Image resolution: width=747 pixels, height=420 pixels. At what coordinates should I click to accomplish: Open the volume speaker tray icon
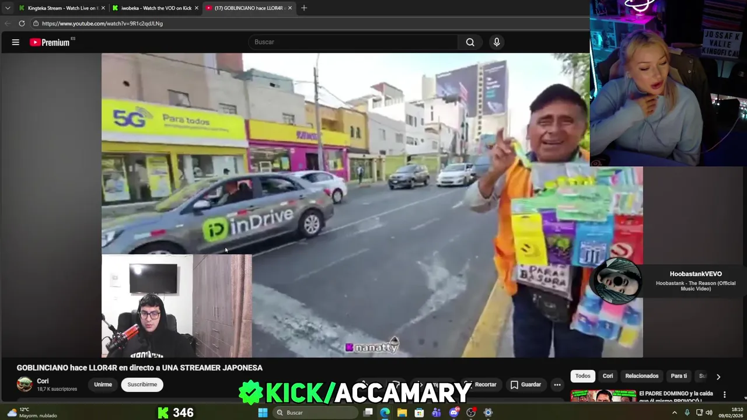[709, 412]
